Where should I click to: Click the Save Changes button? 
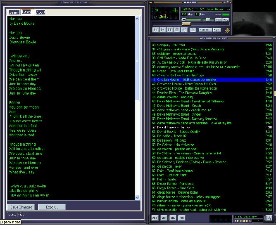point(21,207)
